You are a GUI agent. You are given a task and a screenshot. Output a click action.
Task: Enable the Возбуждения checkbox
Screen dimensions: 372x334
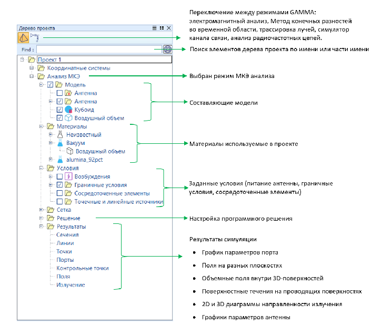(59, 176)
